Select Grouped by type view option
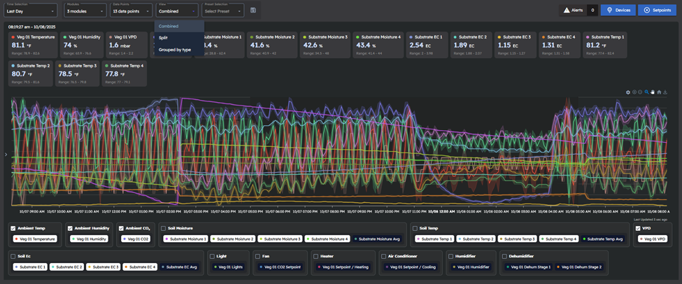This screenshot has height=284, width=682. [x=175, y=50]
